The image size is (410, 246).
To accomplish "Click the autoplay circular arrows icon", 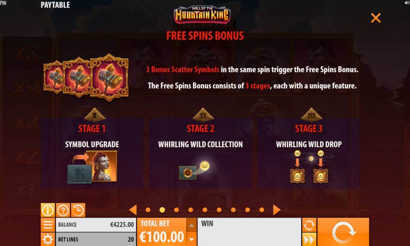I will pos(309,225).
